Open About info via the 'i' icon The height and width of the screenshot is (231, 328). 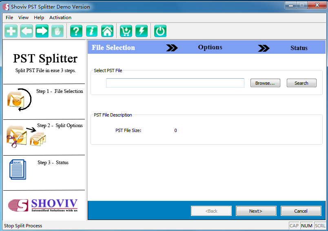tap(92, 31)
